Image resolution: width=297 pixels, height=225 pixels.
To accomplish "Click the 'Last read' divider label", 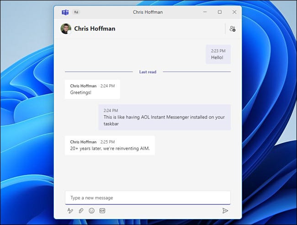I will coord(148,72).
